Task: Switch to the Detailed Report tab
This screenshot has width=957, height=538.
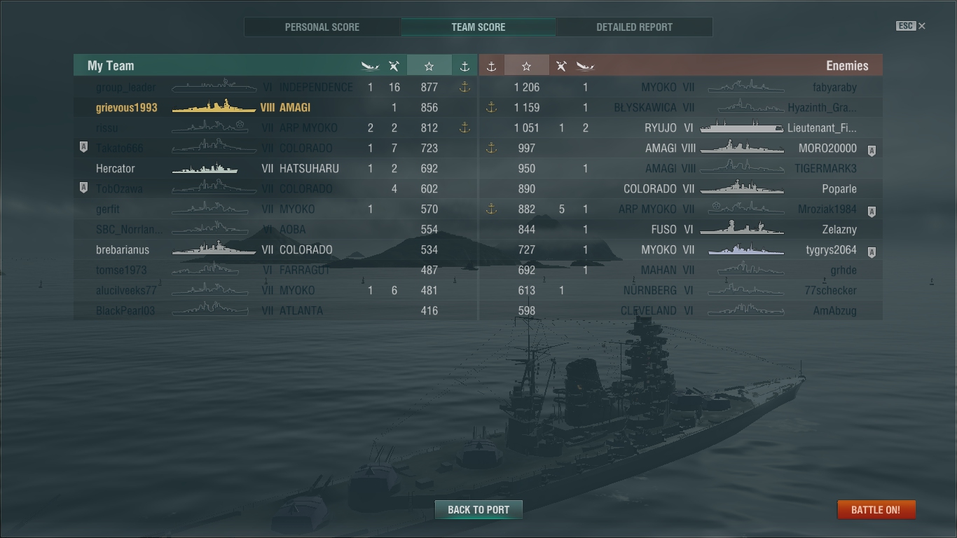Action: [x=634, y=27]
